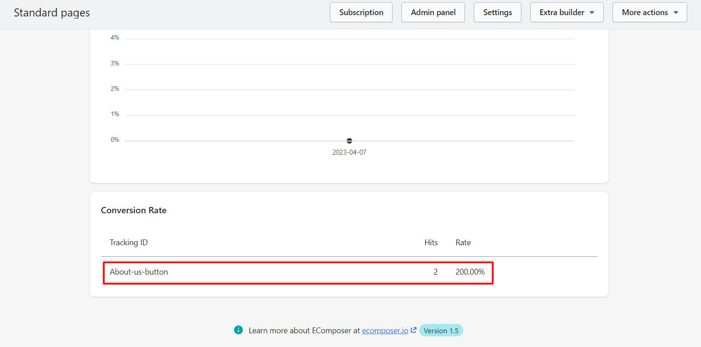Click the 2% axis label
The image size is (701, 347).
pyautogui.click(x=115, y=89)
